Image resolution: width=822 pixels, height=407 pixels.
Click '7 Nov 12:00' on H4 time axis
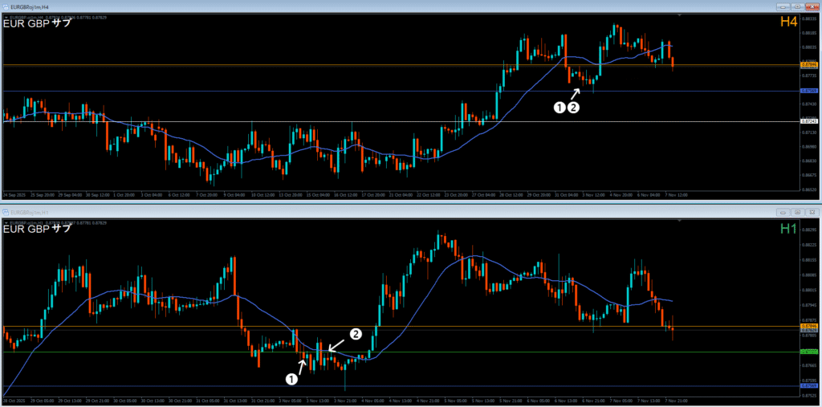click(x=676, y=194)
